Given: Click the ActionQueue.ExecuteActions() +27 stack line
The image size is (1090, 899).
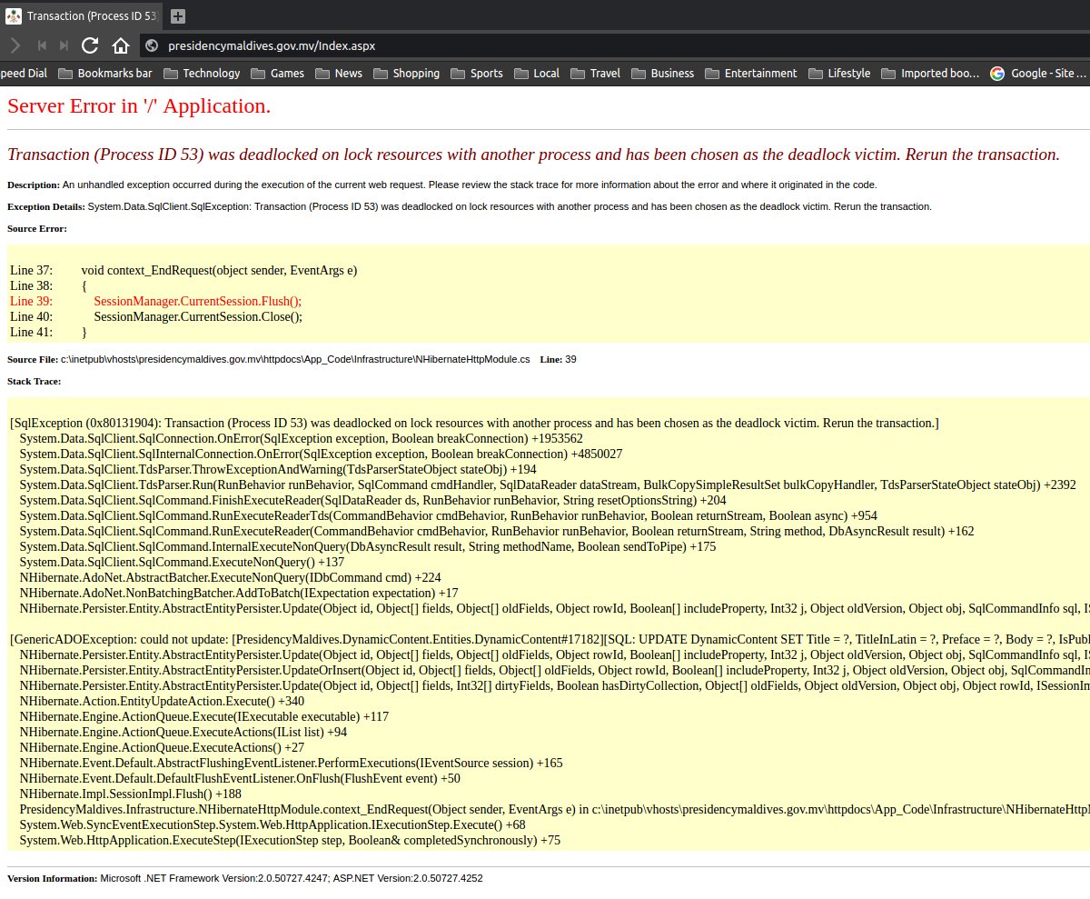Looking at the screenshot, I should (162, 747).
